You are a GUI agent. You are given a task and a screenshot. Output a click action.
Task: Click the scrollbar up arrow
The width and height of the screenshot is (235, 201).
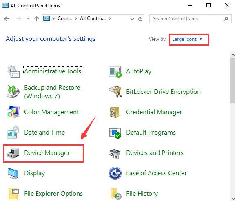[x=233, y=55]
